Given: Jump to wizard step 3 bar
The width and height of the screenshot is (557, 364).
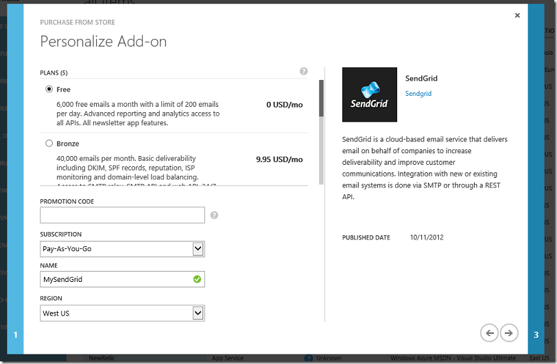Looking at the screenshot, I should (536, 179).
